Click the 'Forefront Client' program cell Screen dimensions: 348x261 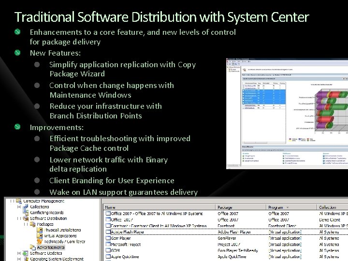(282, 226)
